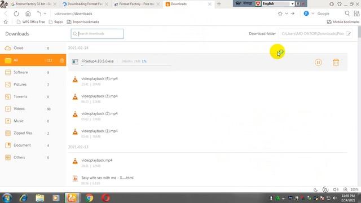Open the English language dropdown
The width and height of the screenshot is (361, 203).
click(x=292, y=4)
